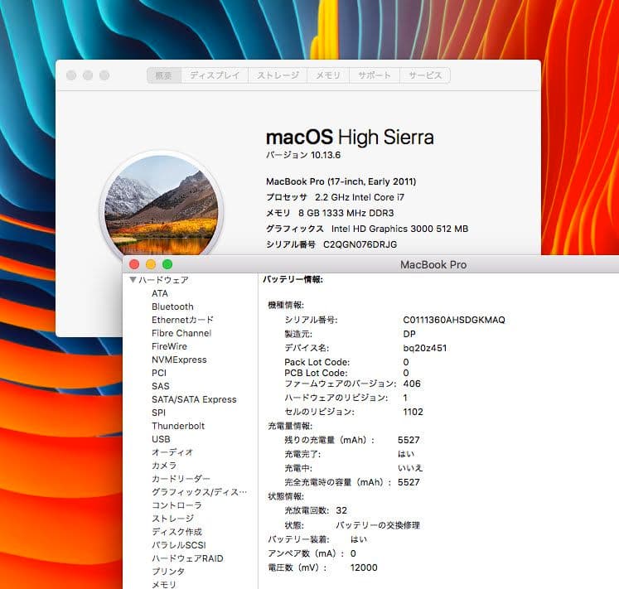Viewport: 619px width, 589px height.
Task: Select ストレージ in the system report sidebar
Action: [x=173, y=519]
